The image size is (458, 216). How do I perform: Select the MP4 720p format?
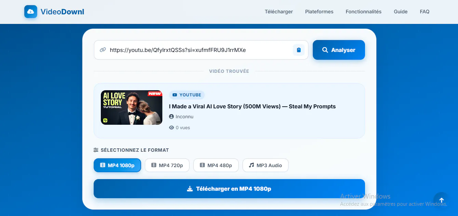click(167, 165)
